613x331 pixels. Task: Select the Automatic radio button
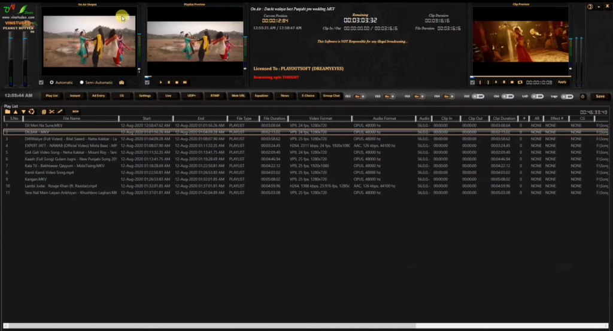pos(51,82)
